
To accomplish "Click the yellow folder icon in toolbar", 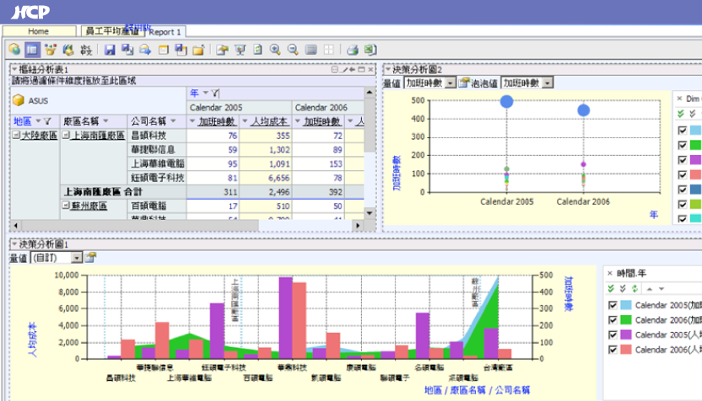I will coord(198,50).
